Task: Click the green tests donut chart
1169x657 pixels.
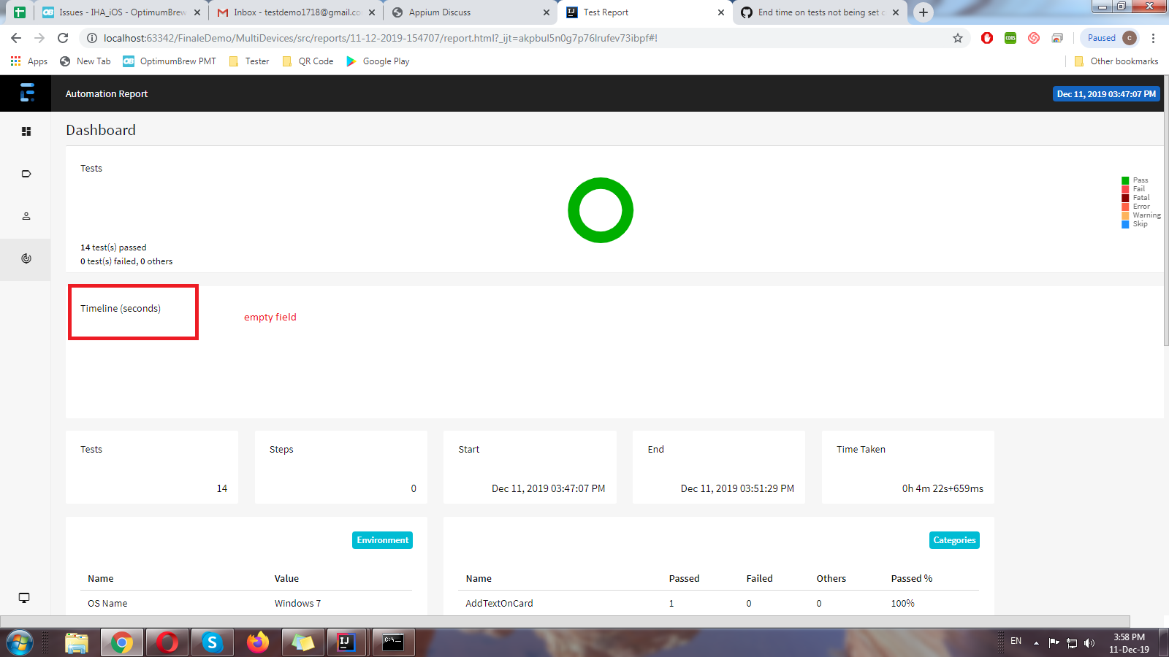Action: tap(601, 210)
